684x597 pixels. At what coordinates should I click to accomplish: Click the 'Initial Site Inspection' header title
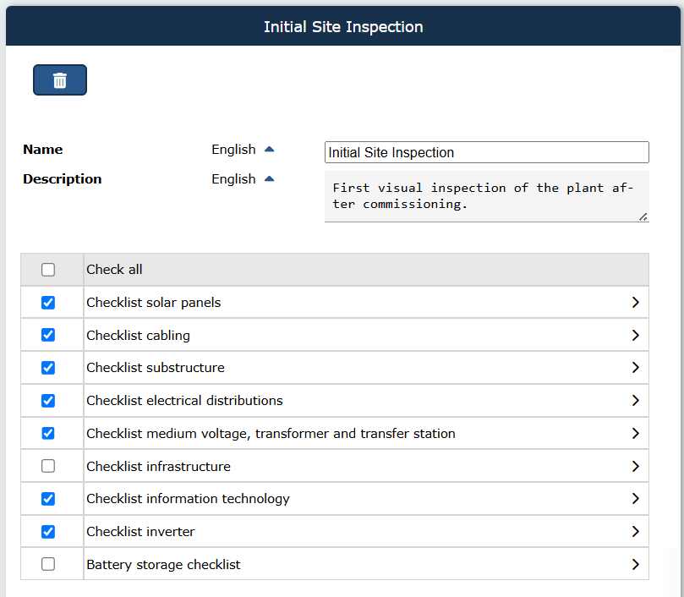point(343,27)
